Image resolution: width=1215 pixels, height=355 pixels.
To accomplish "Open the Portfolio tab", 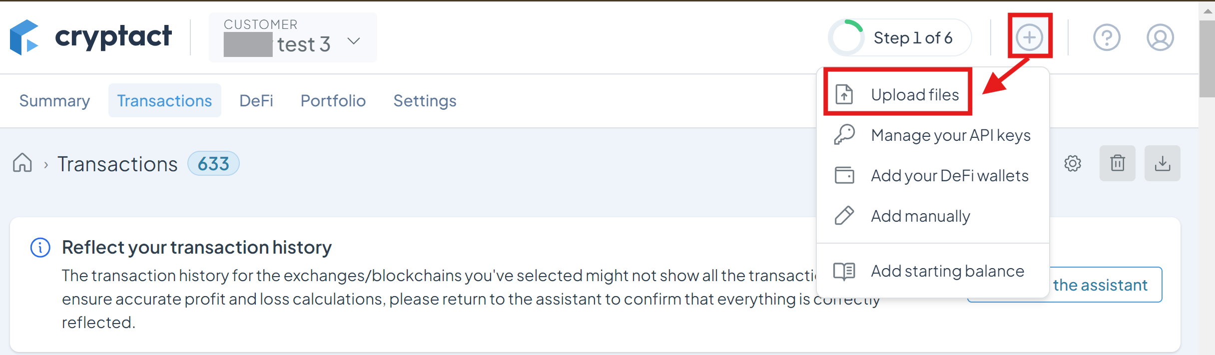I will click(333, 100).
